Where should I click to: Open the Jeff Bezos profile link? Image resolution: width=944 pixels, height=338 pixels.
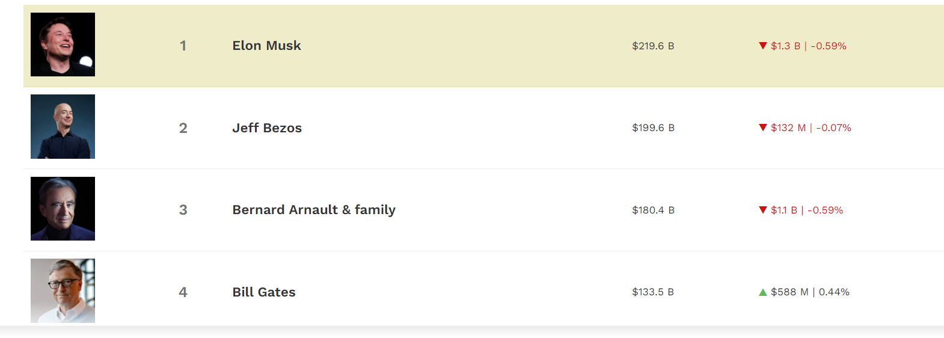coord(267,128)
